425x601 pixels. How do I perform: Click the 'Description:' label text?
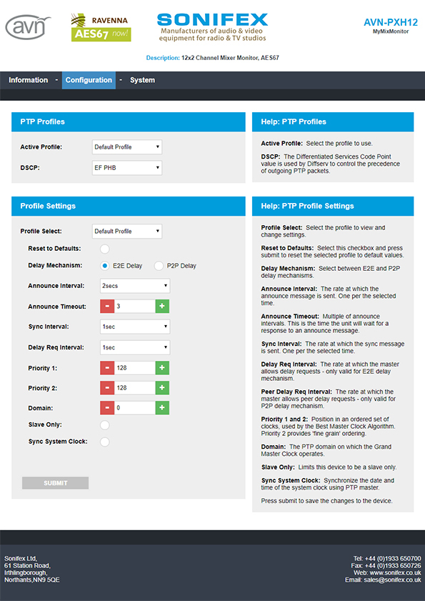[162, 58]
